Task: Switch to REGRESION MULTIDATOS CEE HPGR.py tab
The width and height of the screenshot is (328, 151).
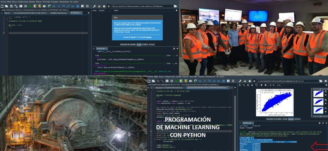Action: (31, 13)
